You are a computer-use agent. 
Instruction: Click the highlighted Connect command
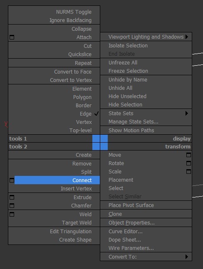[57, 180]
